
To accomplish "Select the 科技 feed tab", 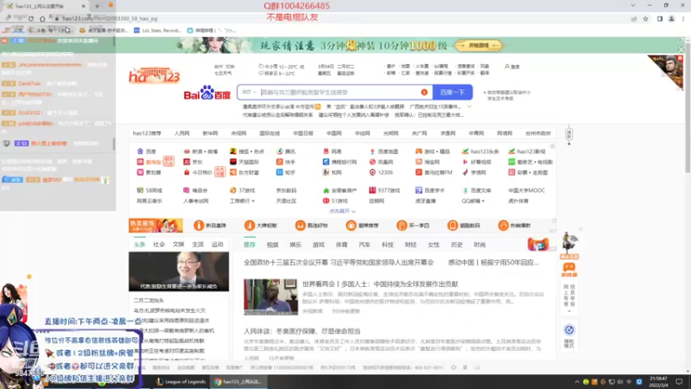I will tap(387, 245).
